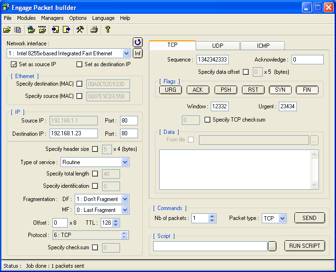
Task: Click the import arrow toolbar icon
Action: (55, 29)
